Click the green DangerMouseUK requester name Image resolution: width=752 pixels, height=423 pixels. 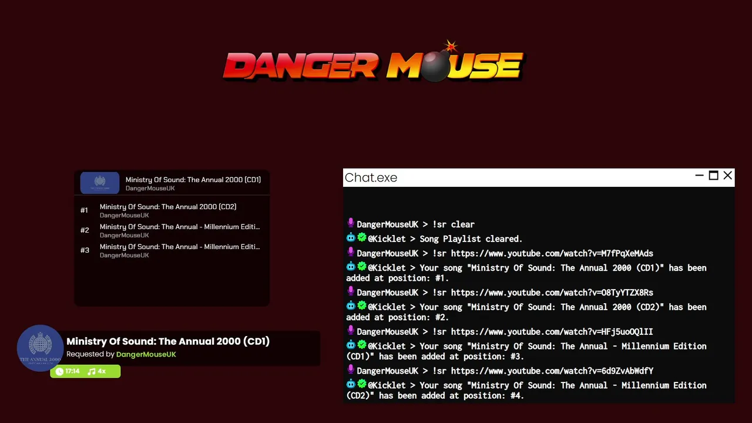point(146,354)
